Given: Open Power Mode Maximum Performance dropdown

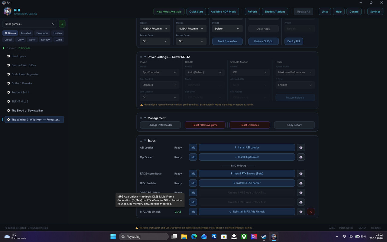Looking at the screenshot, I should pyautogui.click(x=295, y=72).
